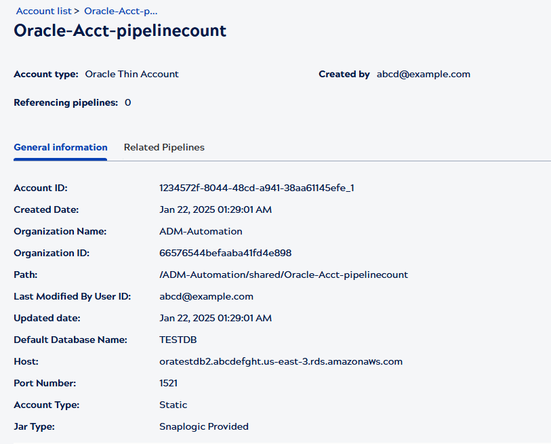Image resolution: width=551 pixels, height=444 pixels.
Task: Select the Host address value
Action: click(x=281, y=361)
